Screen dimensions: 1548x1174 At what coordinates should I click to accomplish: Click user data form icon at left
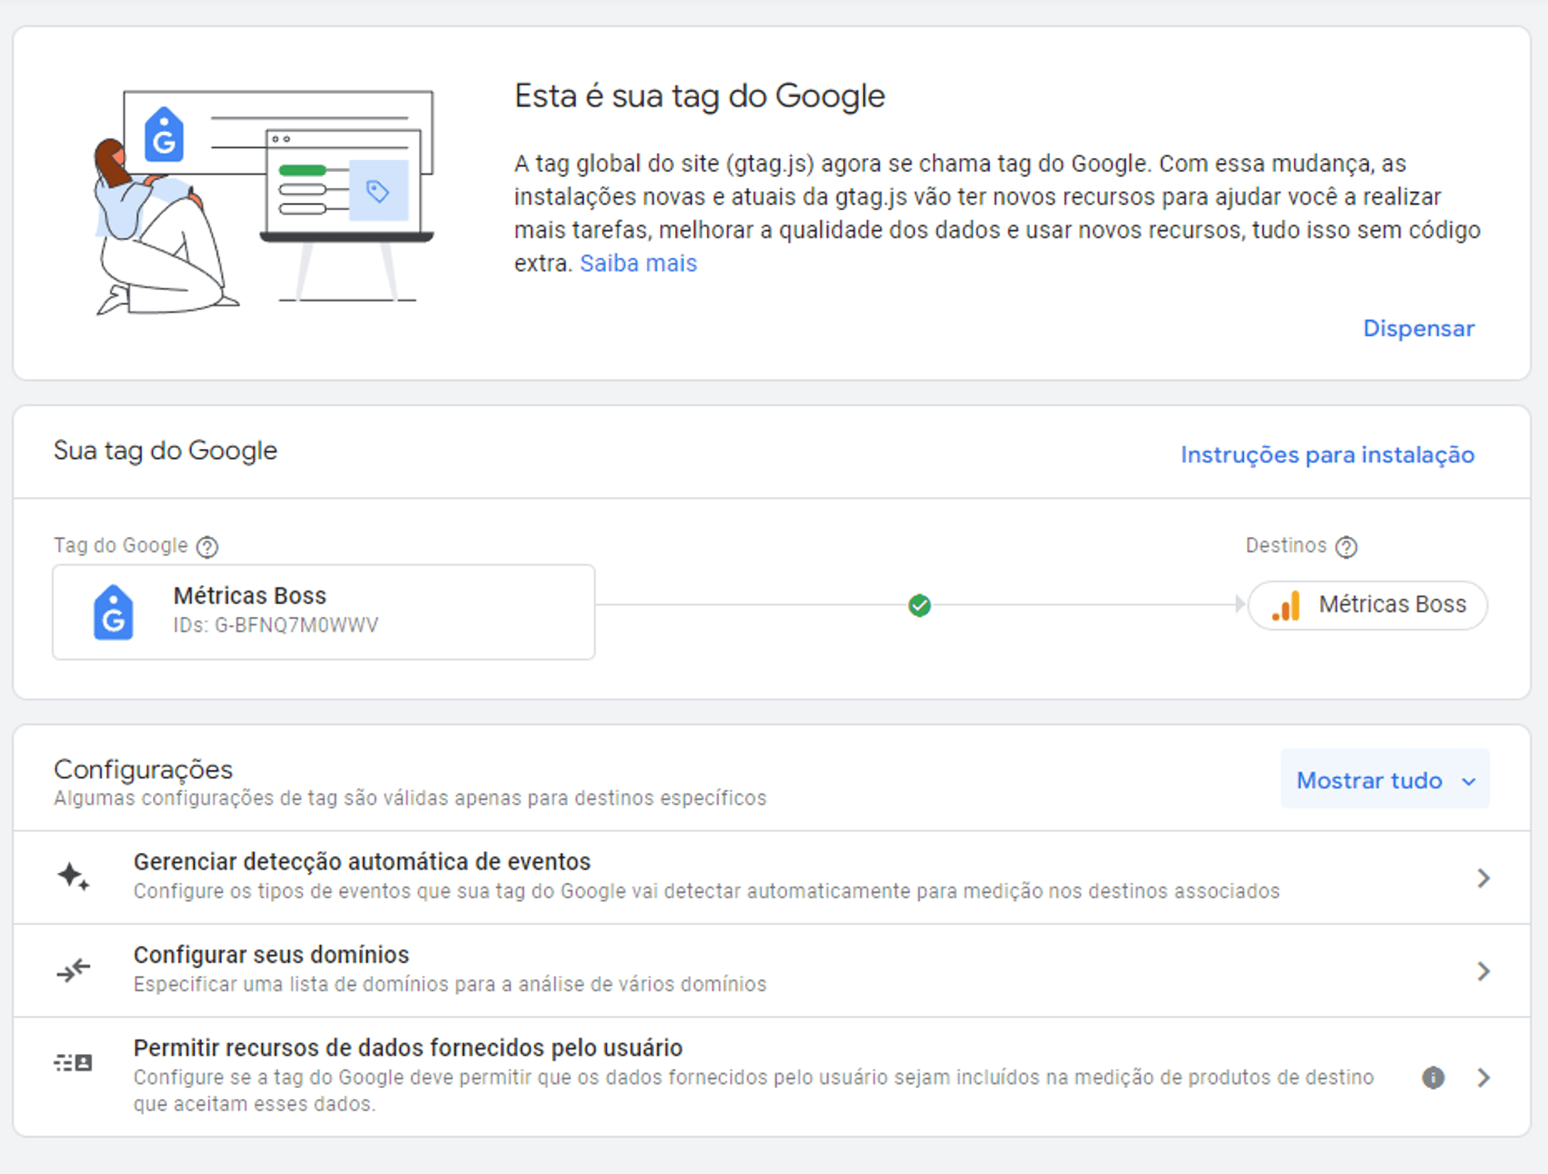click(74, 1063)
